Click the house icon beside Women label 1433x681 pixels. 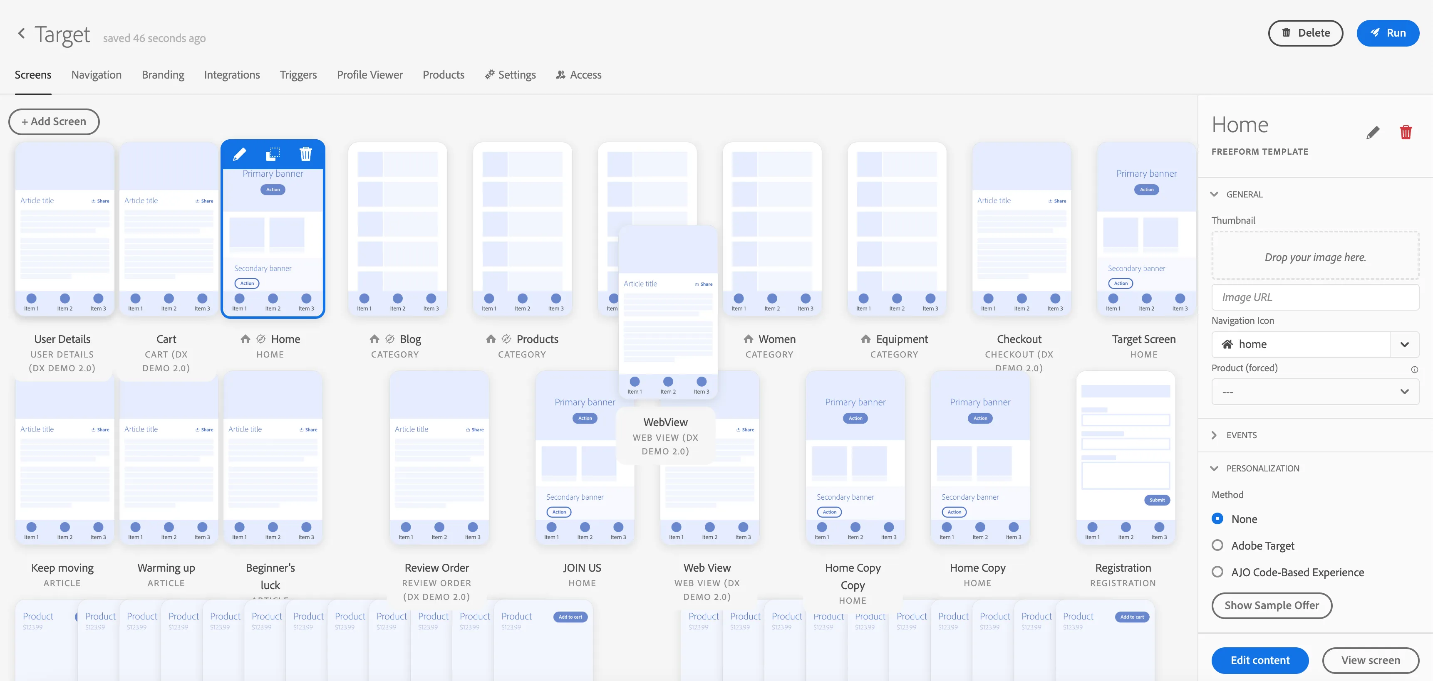pos(748,338)
